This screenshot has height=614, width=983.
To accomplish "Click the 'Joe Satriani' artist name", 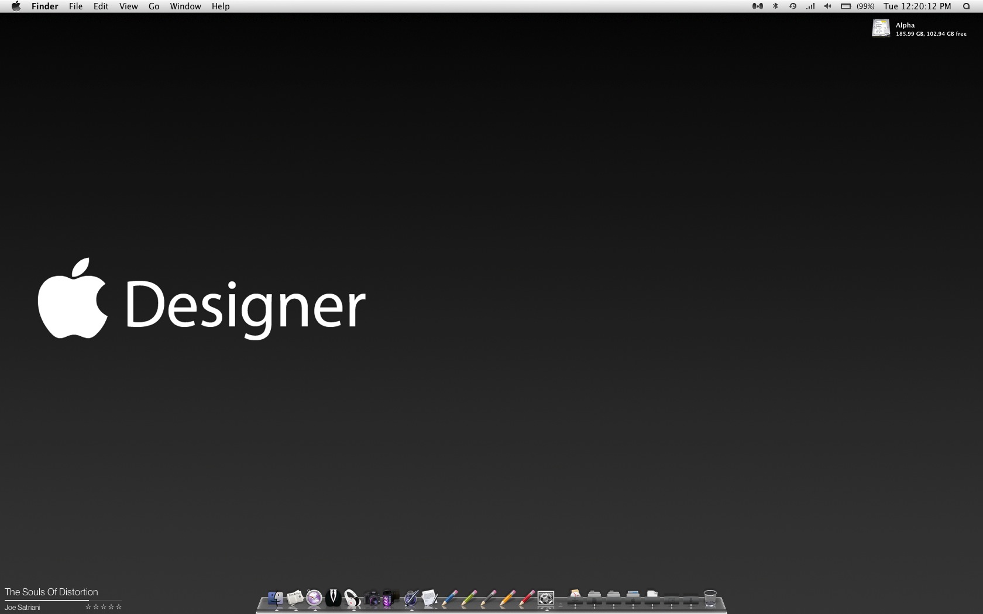I will 22,607.
